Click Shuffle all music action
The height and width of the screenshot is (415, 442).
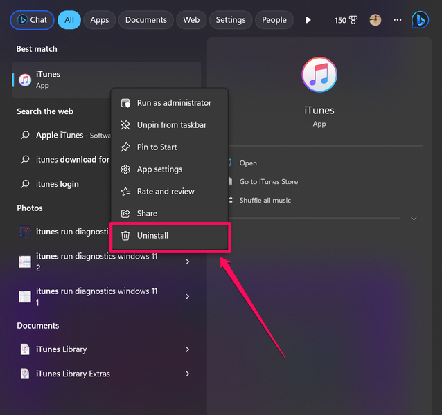[x=265, y=201]
